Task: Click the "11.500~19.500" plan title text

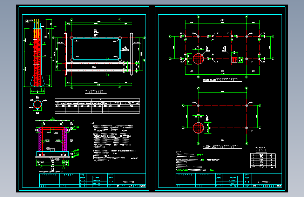Action: coord(221,80)
